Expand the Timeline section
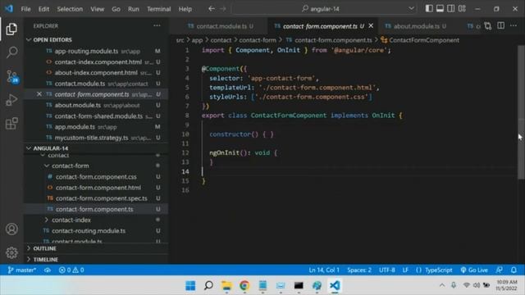The height and width of the screenshot is (295, 525). [96, 260]
